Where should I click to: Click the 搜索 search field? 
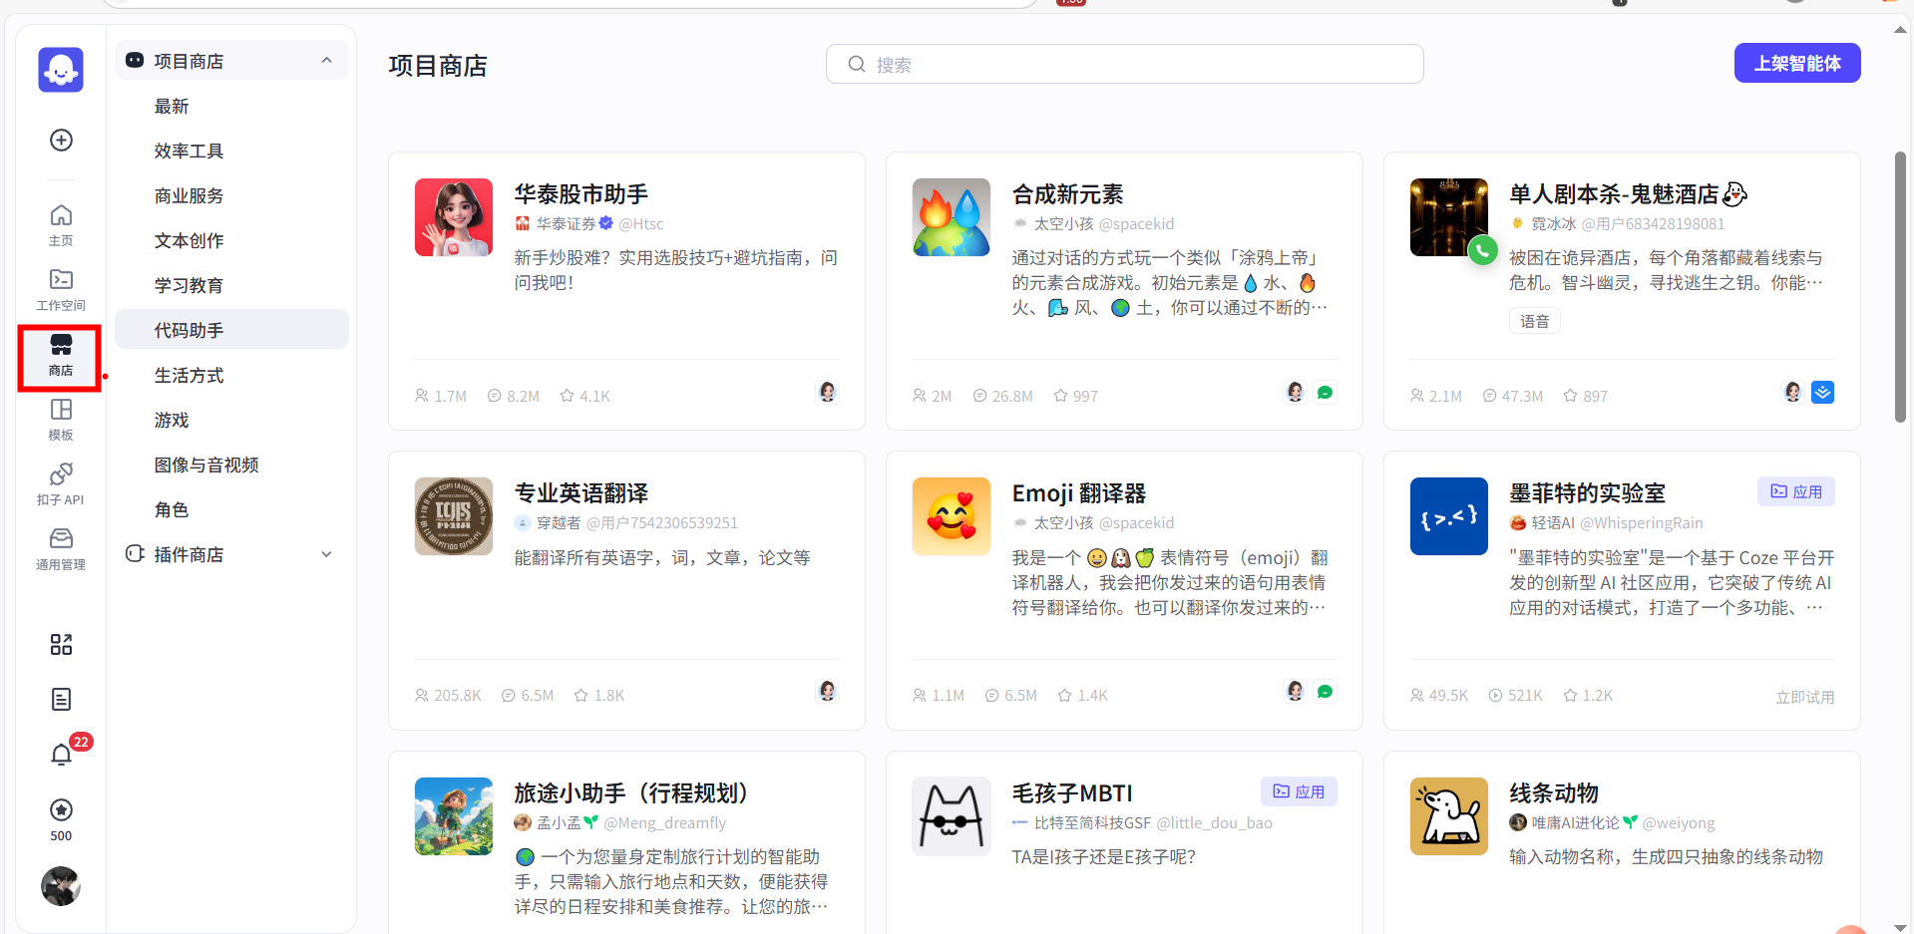click(x=1124, y=64)
